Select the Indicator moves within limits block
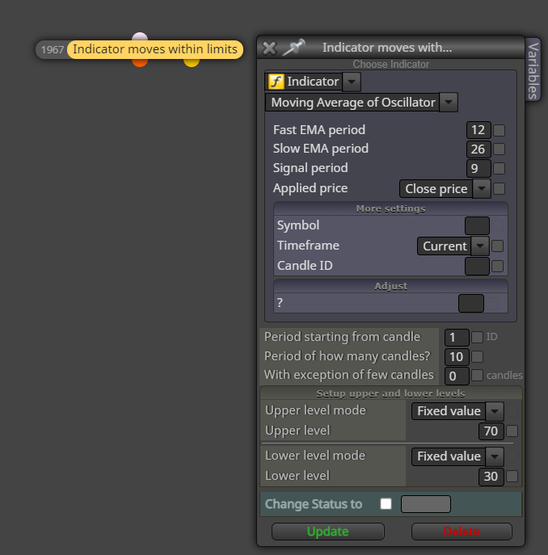 coord(155,49)
